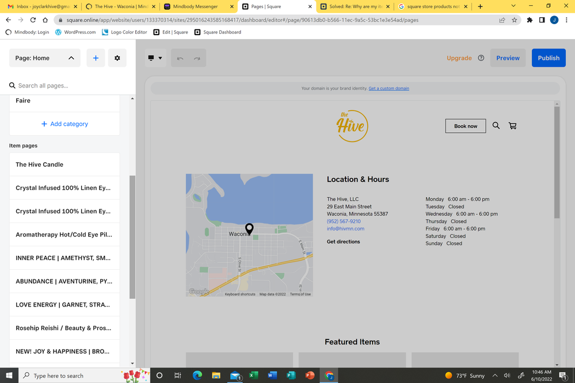Viewport: 575px width, 383px height.
Task: Click the blue plus add page button
Action: (x=96, y=58)
